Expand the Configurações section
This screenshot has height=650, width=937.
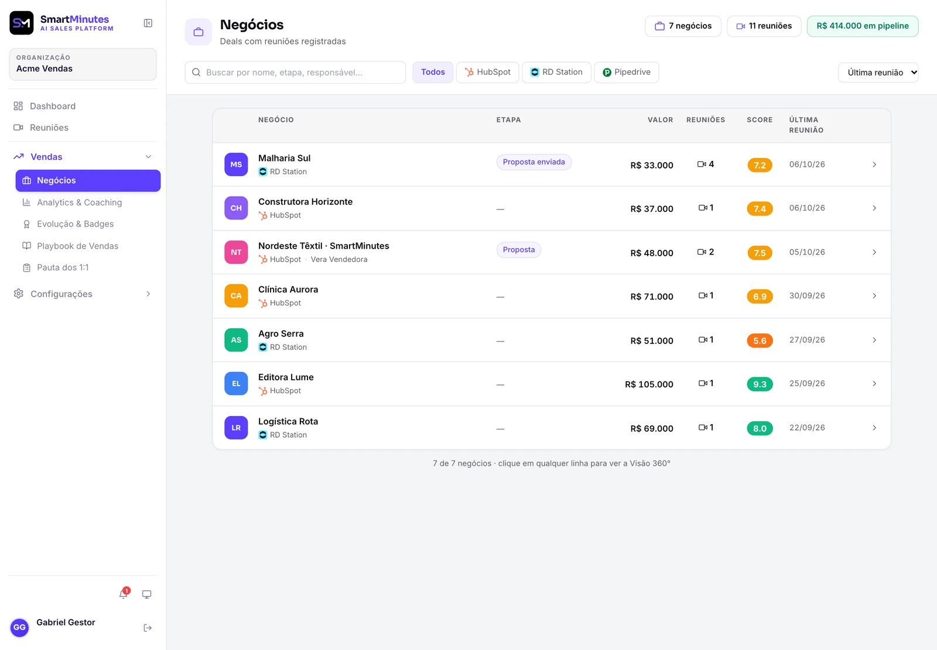(148, 294)
